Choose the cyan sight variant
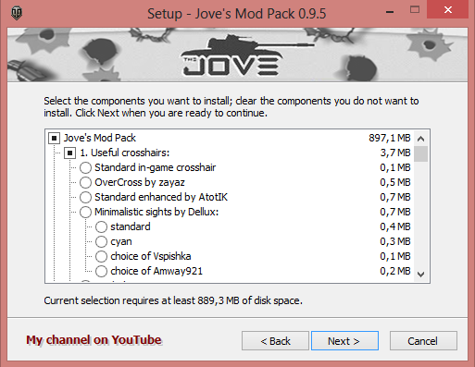The height and width of the screenshot is (367, 475). point(101,241)
